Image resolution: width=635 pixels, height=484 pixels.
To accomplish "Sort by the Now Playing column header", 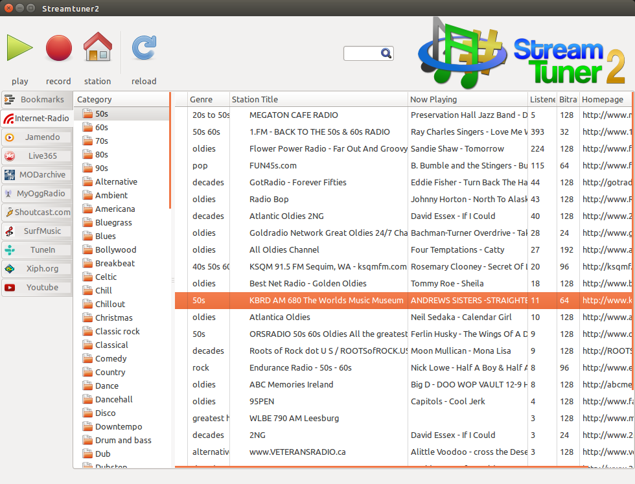I will pyautogui.click(x=433, y=100).
